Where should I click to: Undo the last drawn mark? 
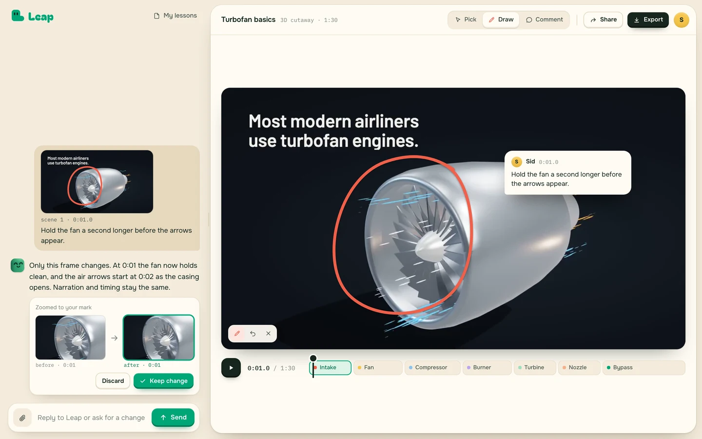253,334
